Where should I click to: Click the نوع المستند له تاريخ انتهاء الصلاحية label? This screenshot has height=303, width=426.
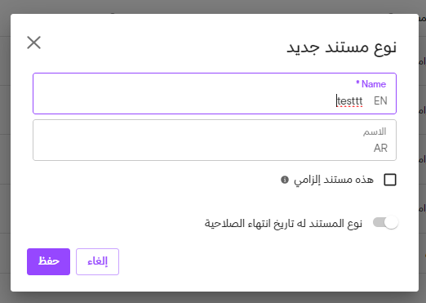click(x=283, y=223)
